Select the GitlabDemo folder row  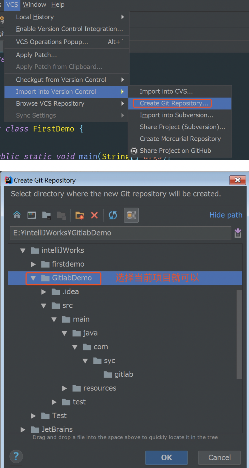pyautogui.click(x=125, y=278)
